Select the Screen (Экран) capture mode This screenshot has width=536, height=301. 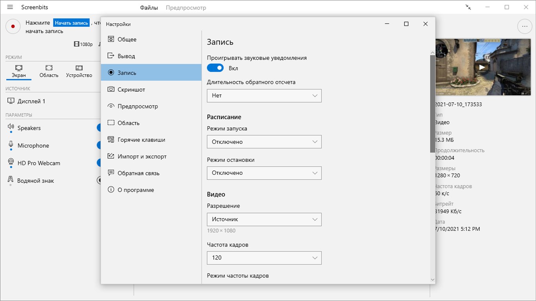click(x=19, y=71)
